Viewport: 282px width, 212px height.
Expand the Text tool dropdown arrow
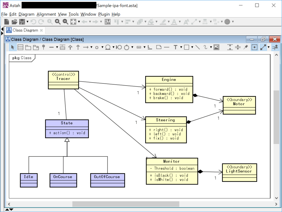181,47
